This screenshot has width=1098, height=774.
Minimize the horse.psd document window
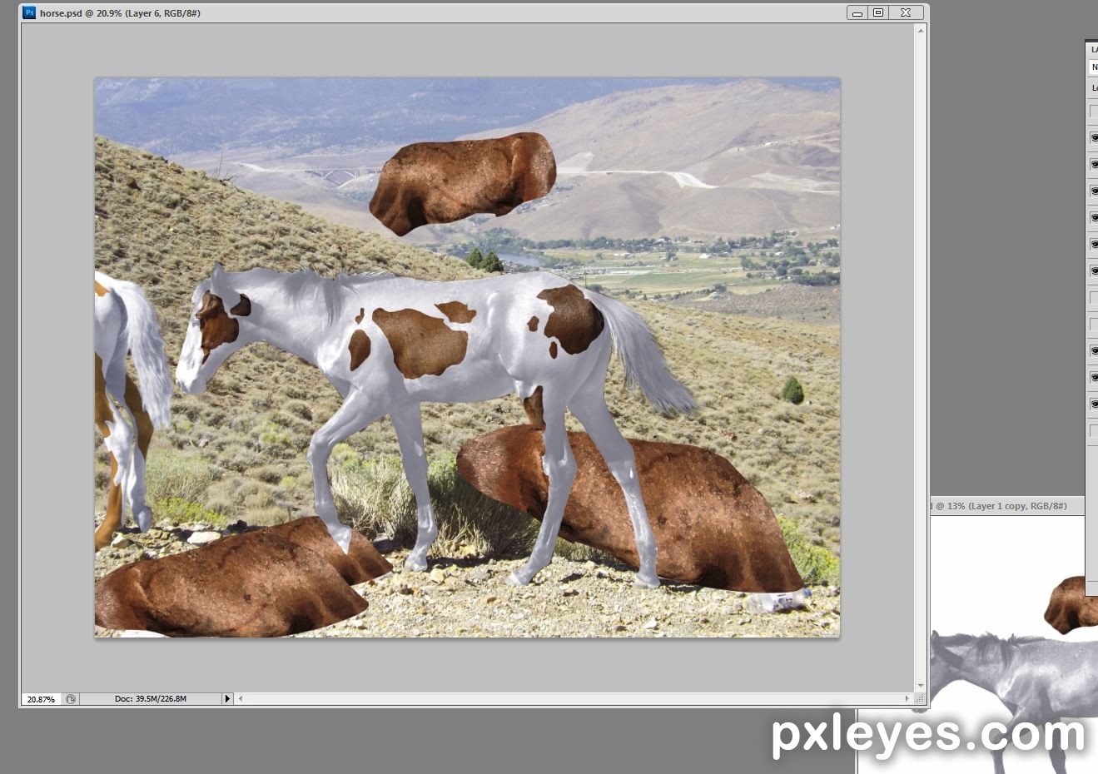(857, 12)
